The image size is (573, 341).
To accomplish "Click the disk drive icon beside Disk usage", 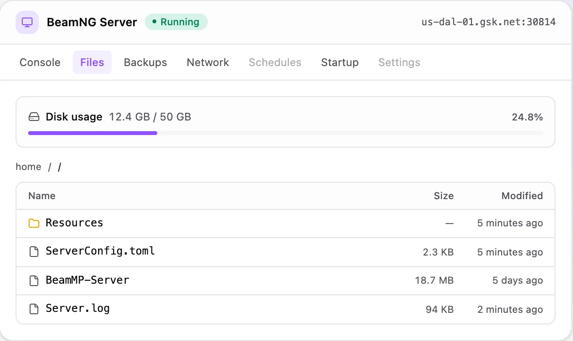I will 34,117.
